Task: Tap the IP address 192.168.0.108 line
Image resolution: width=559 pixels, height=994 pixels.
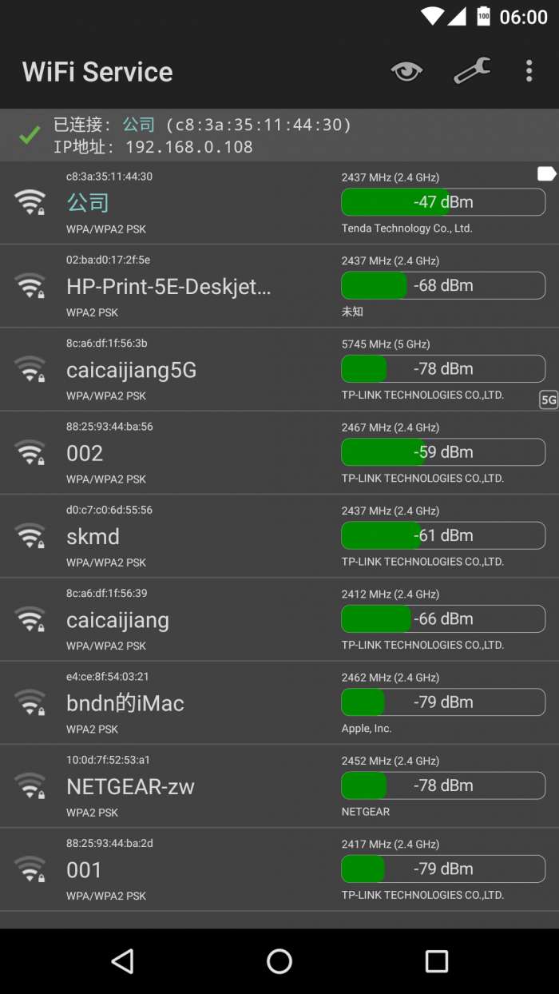Action: 153,147
